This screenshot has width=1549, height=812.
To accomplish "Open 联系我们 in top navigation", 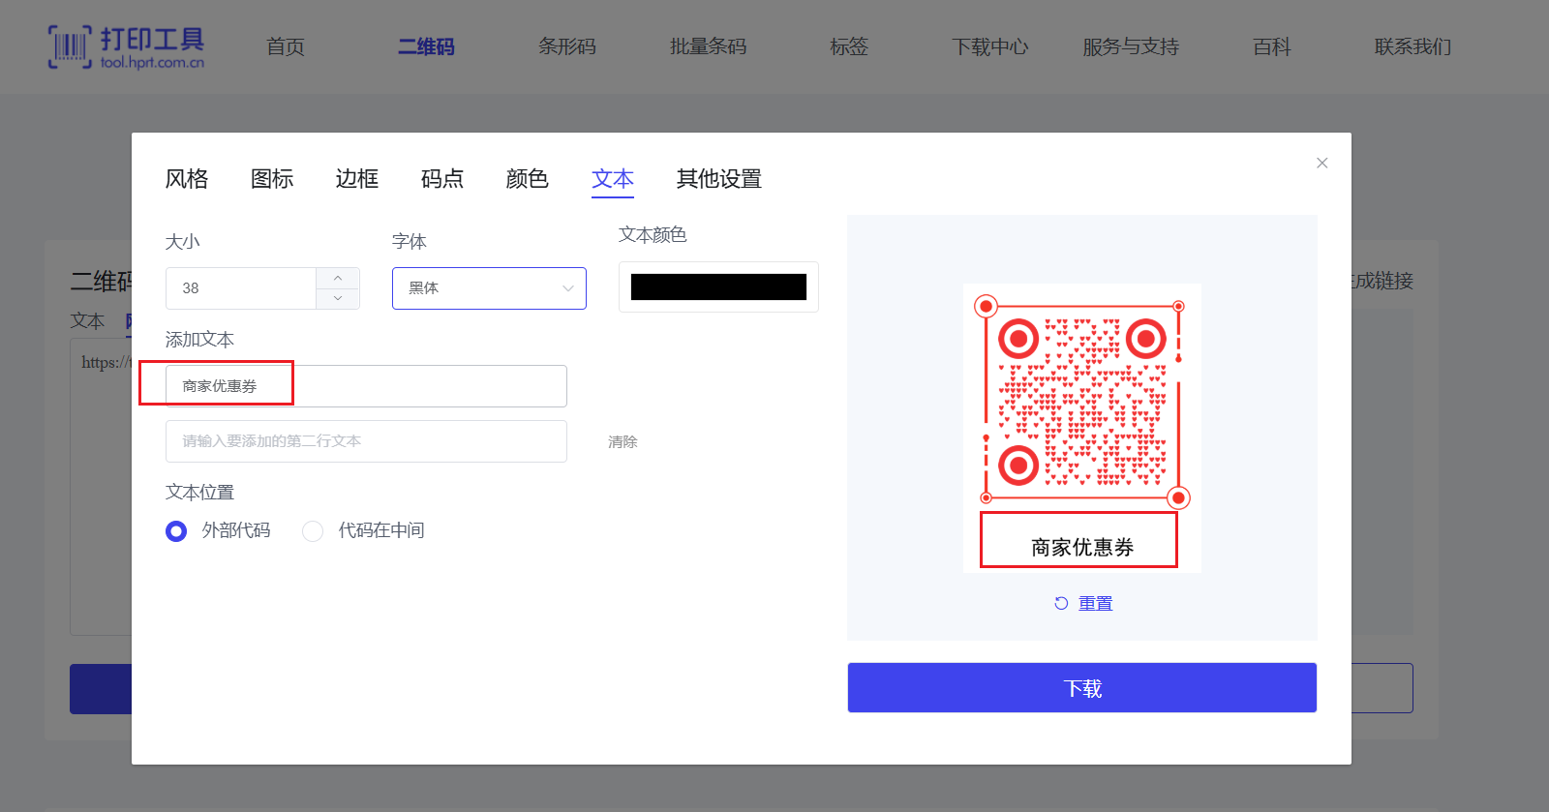I will click(1412, 46).
